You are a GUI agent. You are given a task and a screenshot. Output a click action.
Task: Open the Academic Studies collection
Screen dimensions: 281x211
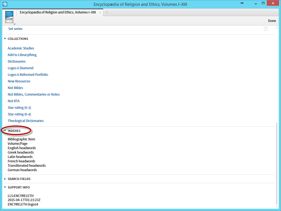[21, 48]
